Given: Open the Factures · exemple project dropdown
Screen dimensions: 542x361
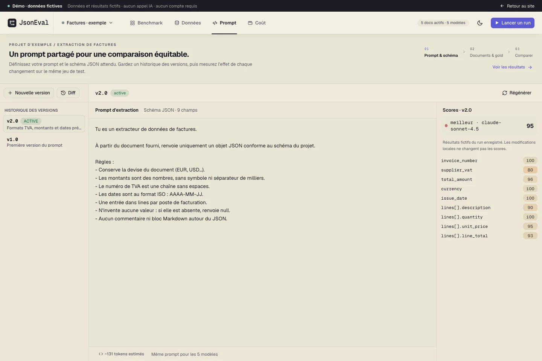Looking at the screenshot, I should click(x=87, y=23).
